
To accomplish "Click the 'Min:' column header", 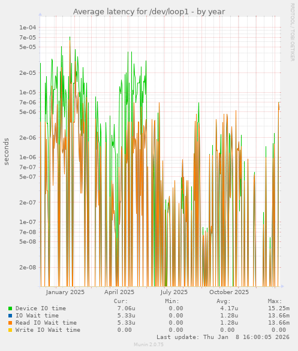I will coord(172,301).
